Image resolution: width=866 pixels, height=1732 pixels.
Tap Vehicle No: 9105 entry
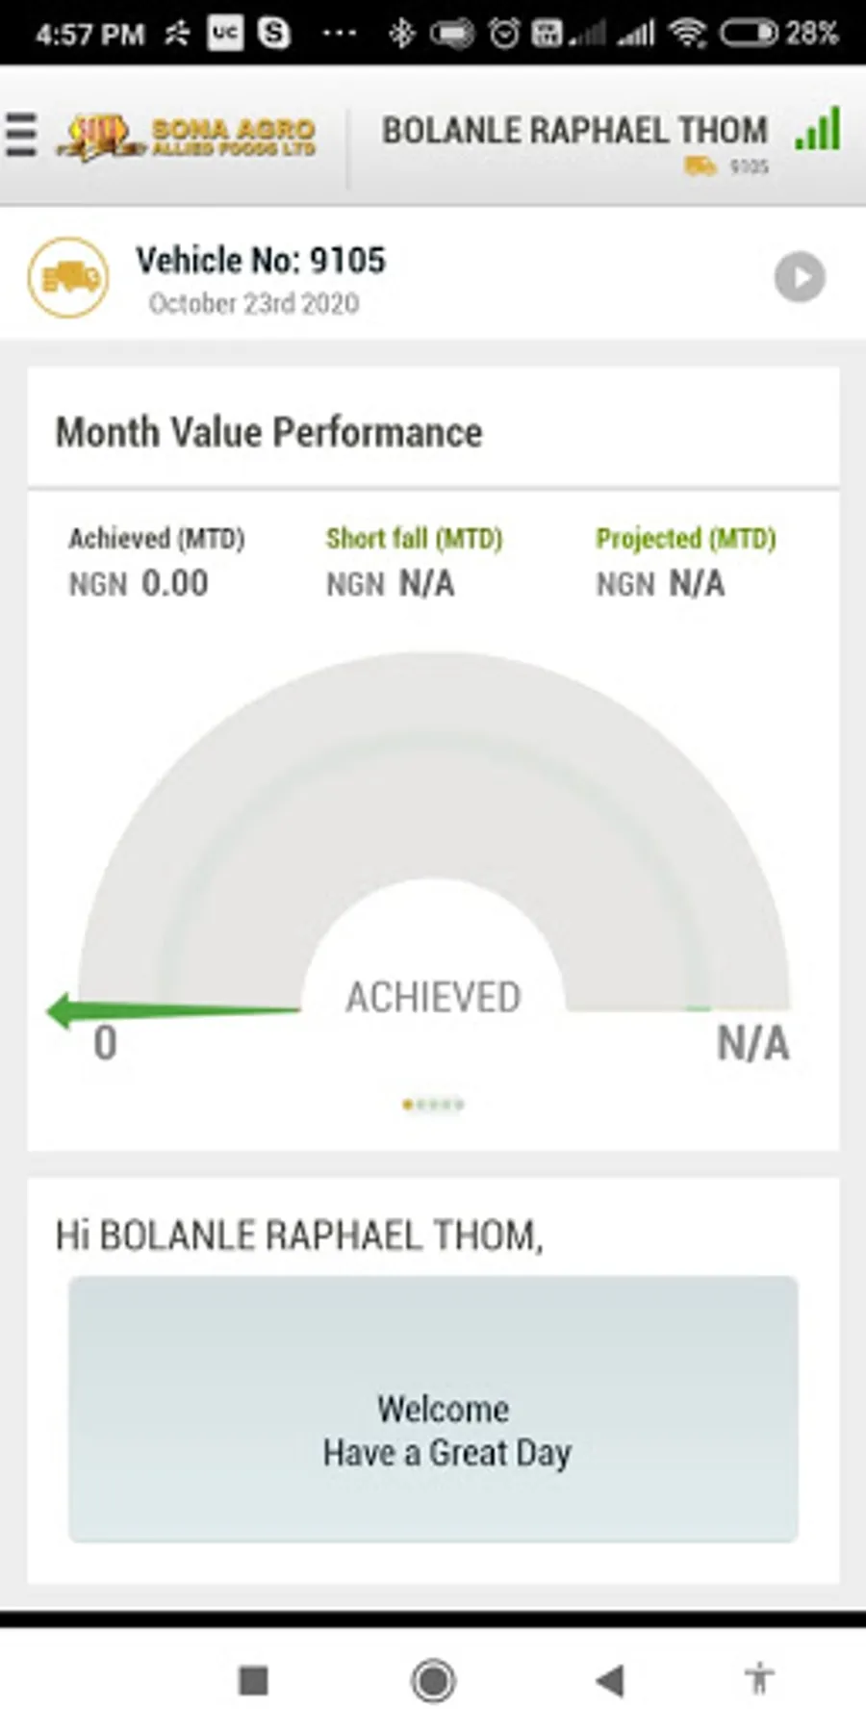[260, 261]
